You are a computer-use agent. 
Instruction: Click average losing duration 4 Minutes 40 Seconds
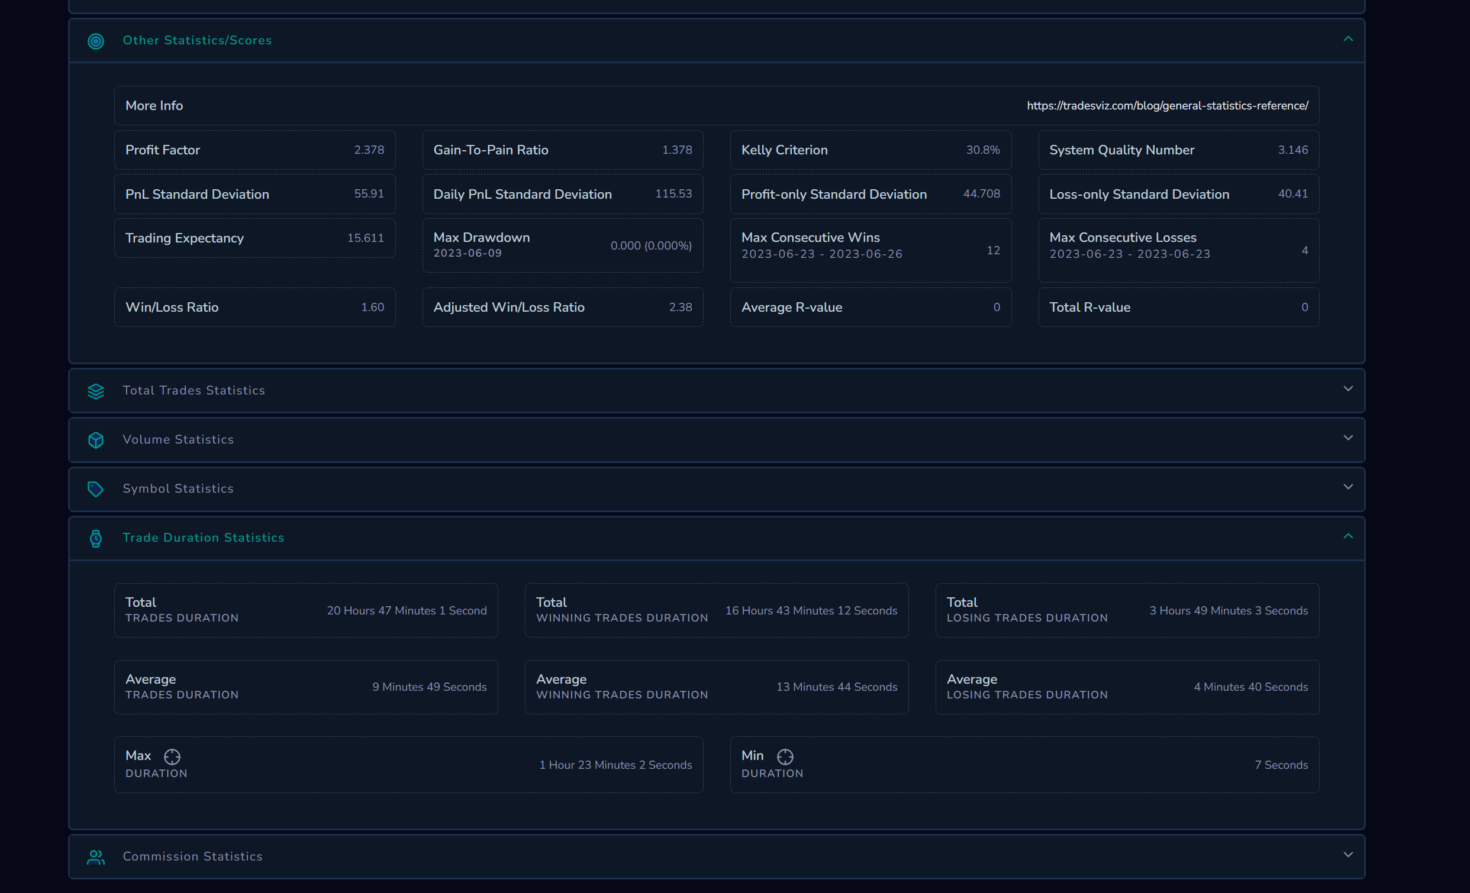pos(1251,687)
